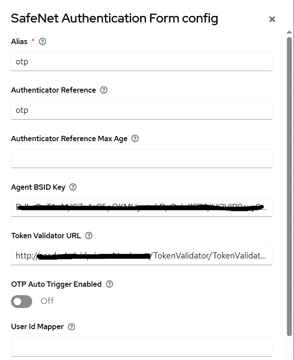
Task: Click help icon next to Alias
Action: [x=42, y=41]
